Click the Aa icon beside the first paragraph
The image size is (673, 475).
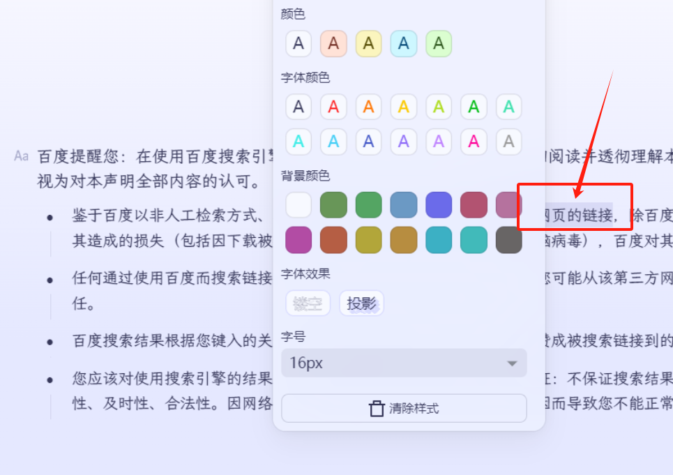click(x=22, y=156)
